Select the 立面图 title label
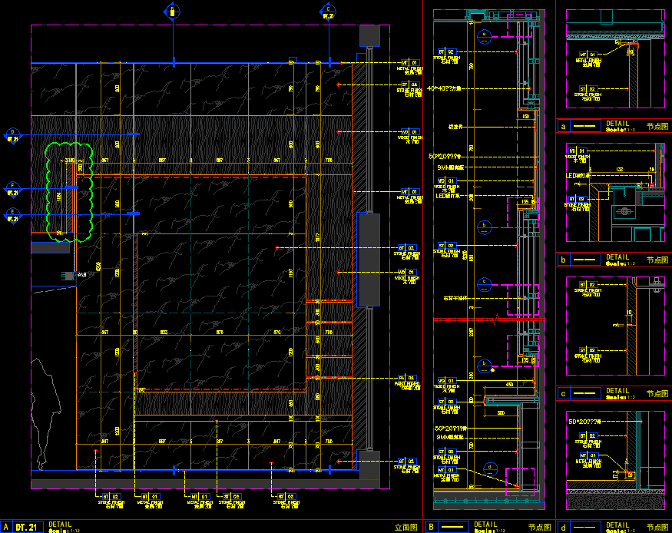This screenshot has height=533, width=672. (x=406, y=528)
